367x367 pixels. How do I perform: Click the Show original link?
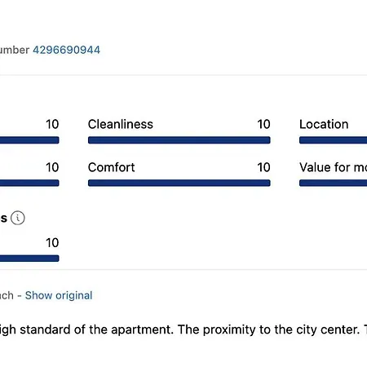click(x=59, y=295)
